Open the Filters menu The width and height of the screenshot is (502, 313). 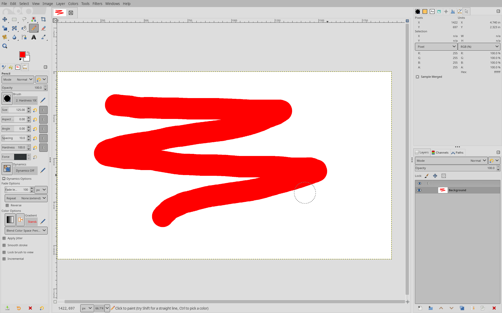[x=97, y=4]
